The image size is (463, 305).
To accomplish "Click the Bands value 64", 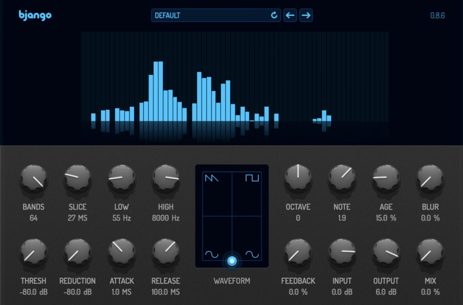I will (34, 218).
